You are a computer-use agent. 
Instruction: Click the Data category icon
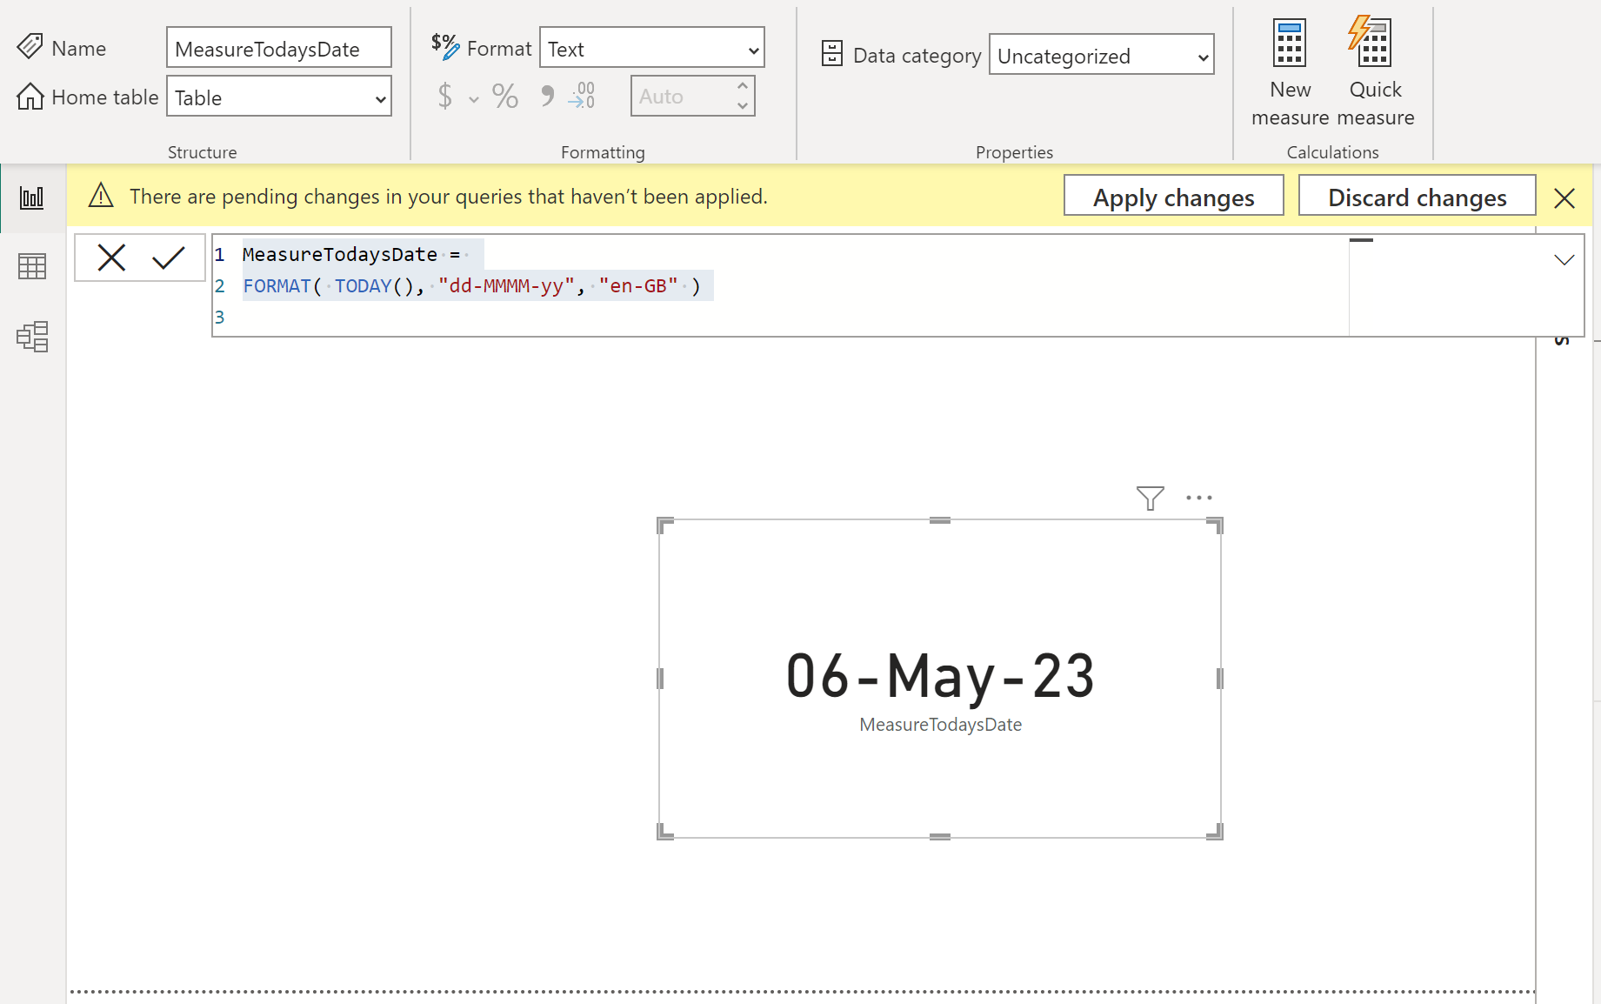click(832, 54)
